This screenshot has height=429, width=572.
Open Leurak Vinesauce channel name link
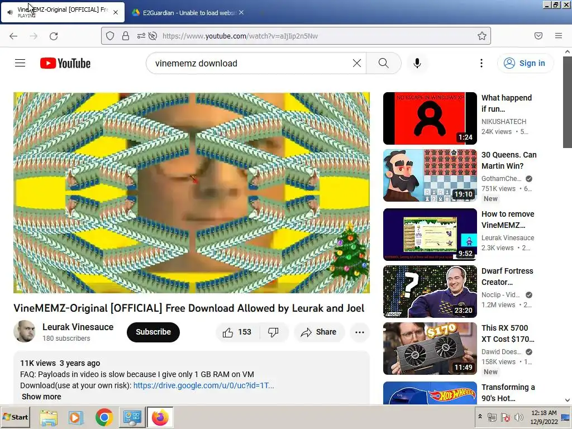click(x=78, y=327)
